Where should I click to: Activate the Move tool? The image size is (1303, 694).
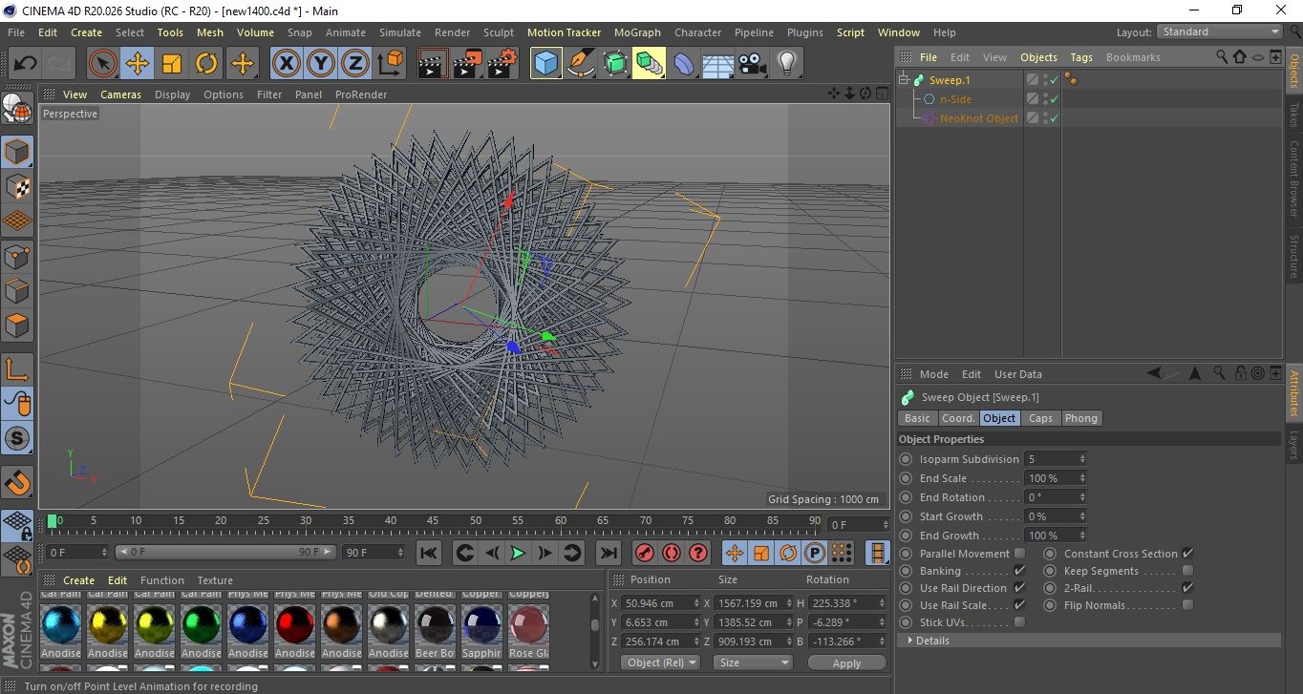(138, 64)
